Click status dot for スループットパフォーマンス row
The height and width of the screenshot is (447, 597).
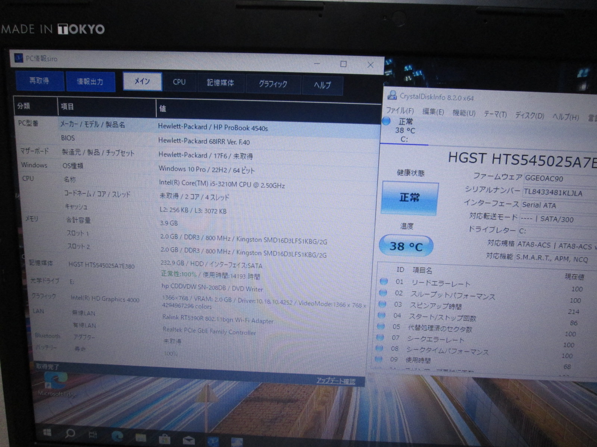pyautogui.click(x=382, y=293)
